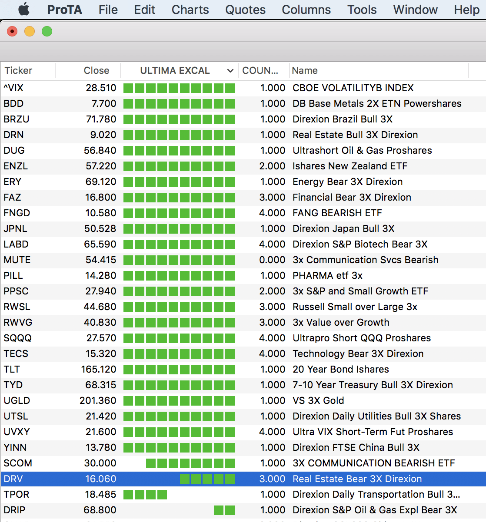Click the name VS 3X Gold
This screenshot has width=486, height=522.
[318, 400]
